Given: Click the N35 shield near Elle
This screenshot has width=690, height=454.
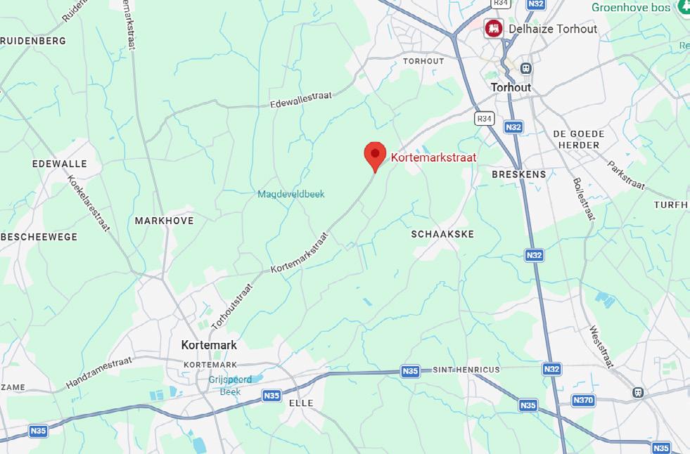Looking at the screenshot, I should click(271, 395).
